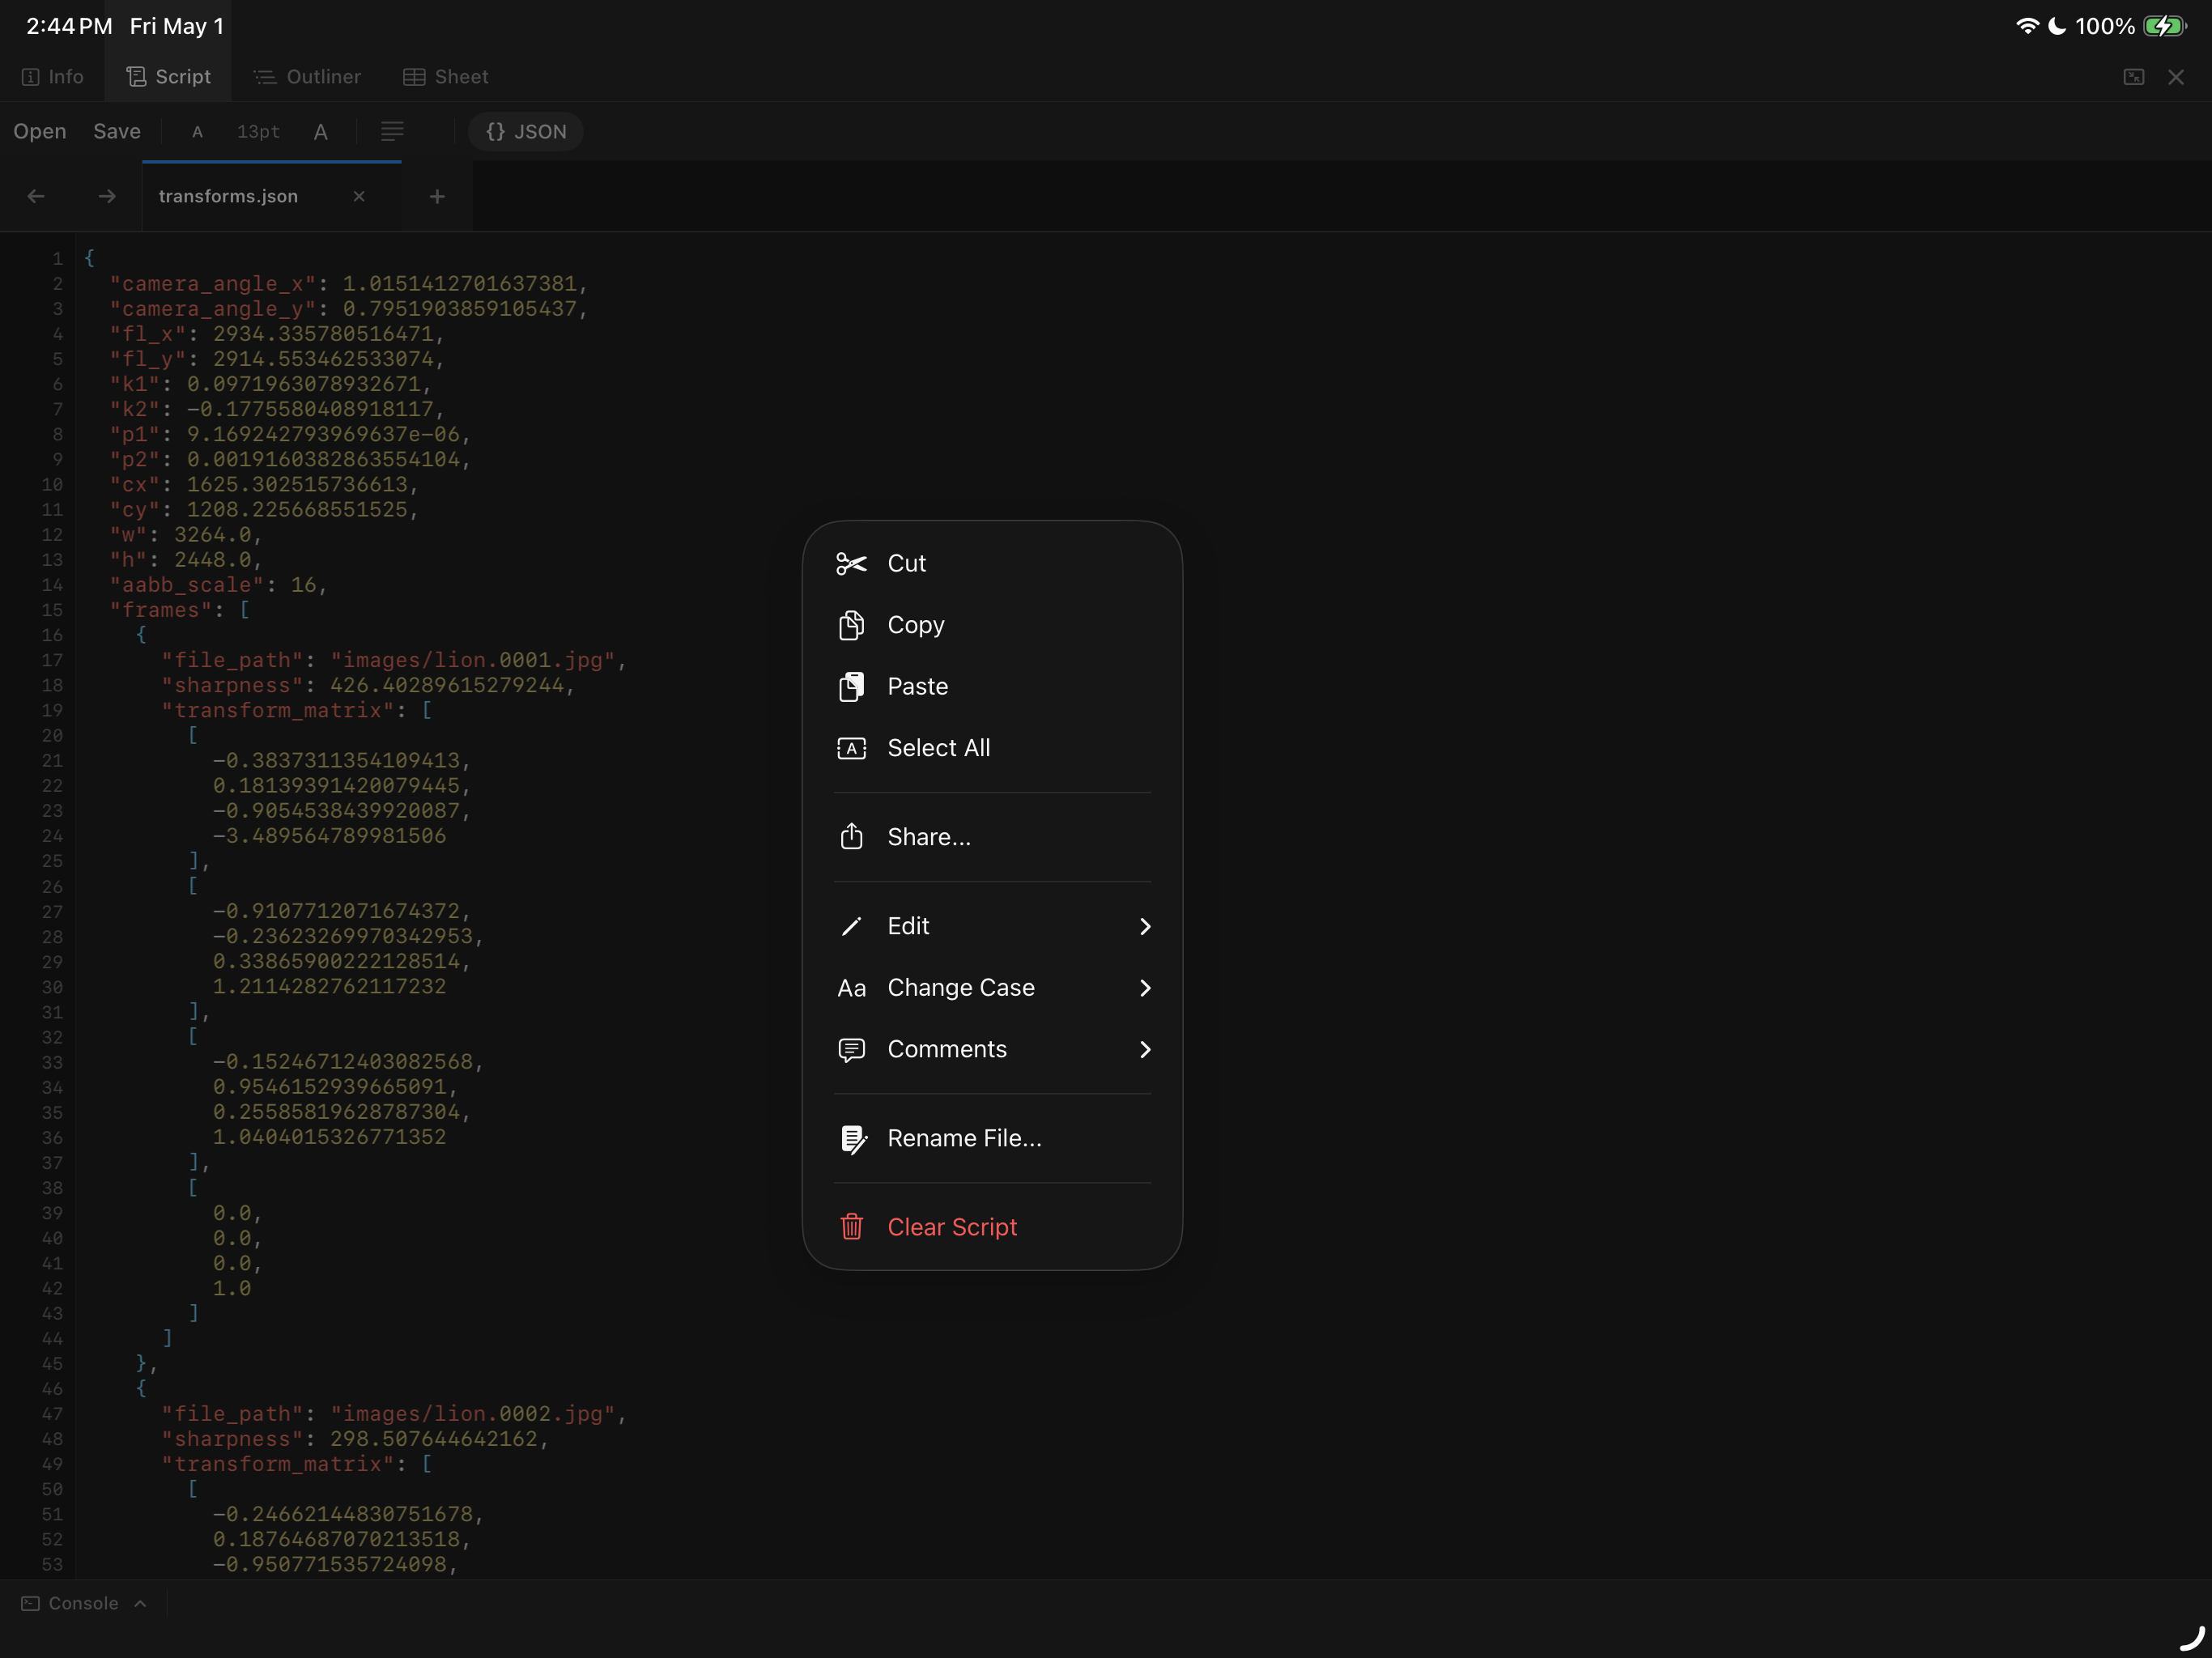Navigate back with the left arrow
The image size is (2212, 1658).
point(36,196)
